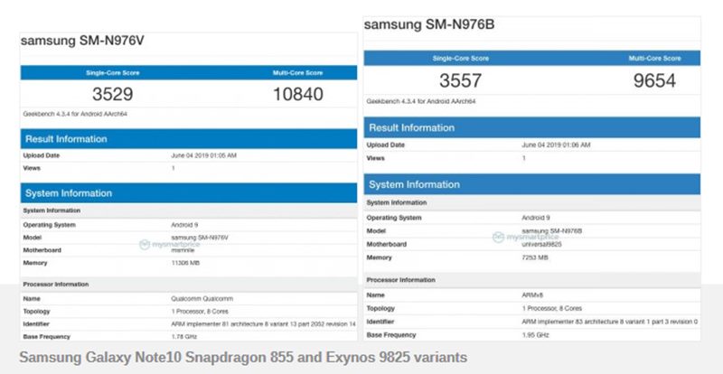Click Upload Date label in SM-N976B panel
Viewport: 723px width, 374px height.
[386, 145]
